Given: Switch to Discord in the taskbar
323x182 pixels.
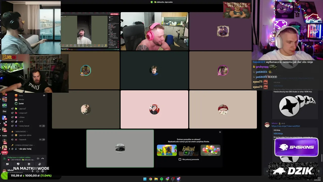Looking at the screenshot, I should click(x=178, y=179).
